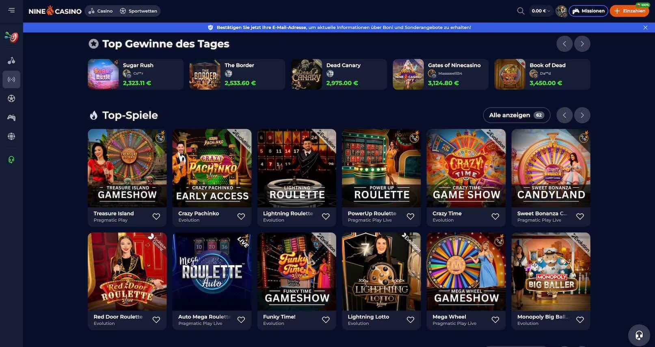Screen dimensions: 655x347
Task: Launch the Crazy Pachinko Early Access thumbnail
Action: [212, 168]
